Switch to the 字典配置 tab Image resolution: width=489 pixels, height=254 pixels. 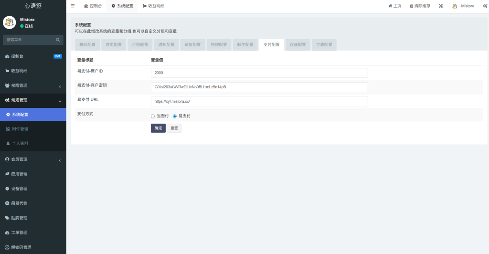pyautogui.click(x=324, y=44)
